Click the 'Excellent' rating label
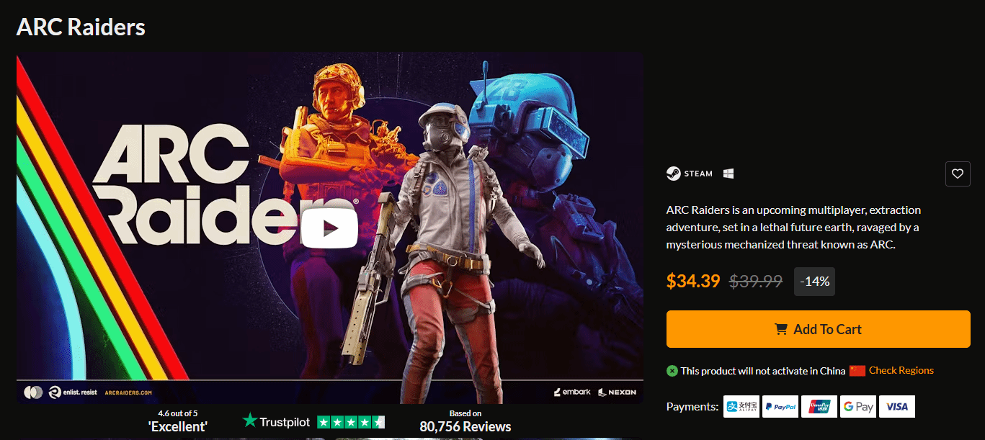The width and height of the screenshot is (985, 440). point(178,426)
